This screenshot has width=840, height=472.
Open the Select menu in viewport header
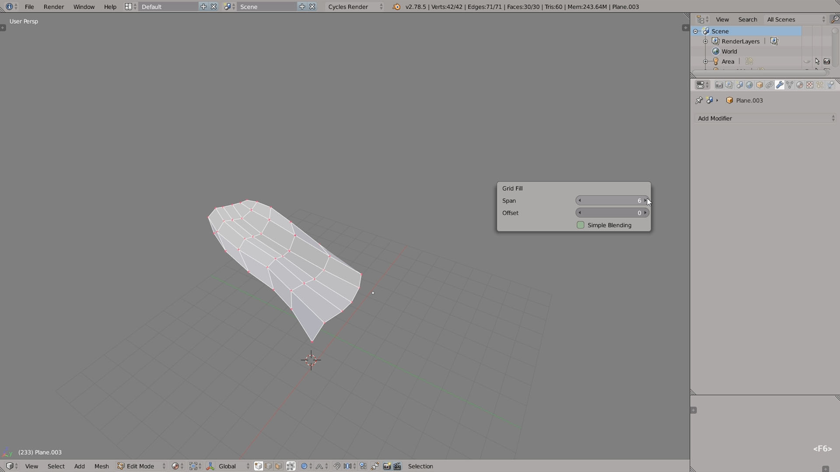pyautogui.click(x=56, y=466)
